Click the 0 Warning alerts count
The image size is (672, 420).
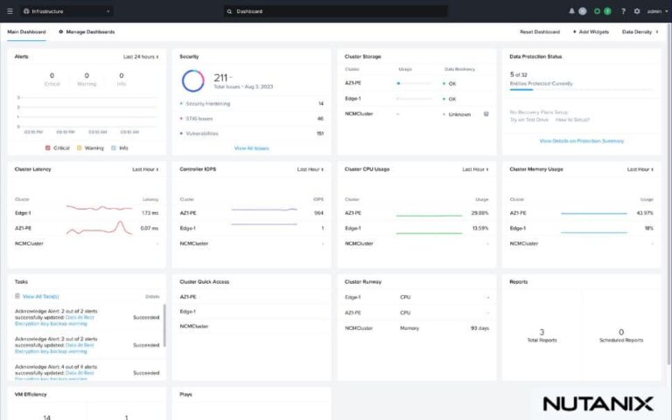(x=87, y=75)
